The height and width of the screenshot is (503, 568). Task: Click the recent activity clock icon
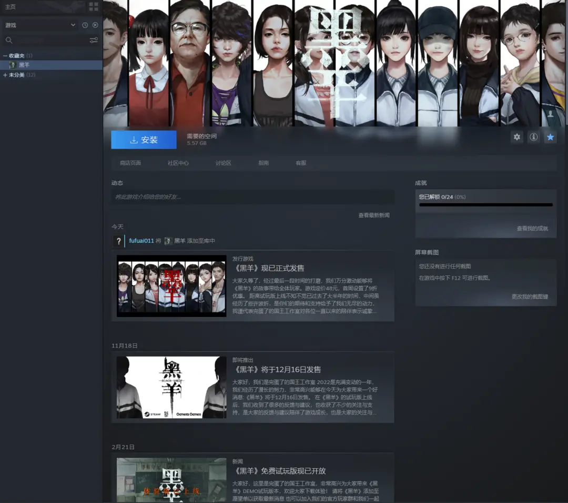pyautogui.click(x=85, y=25)
